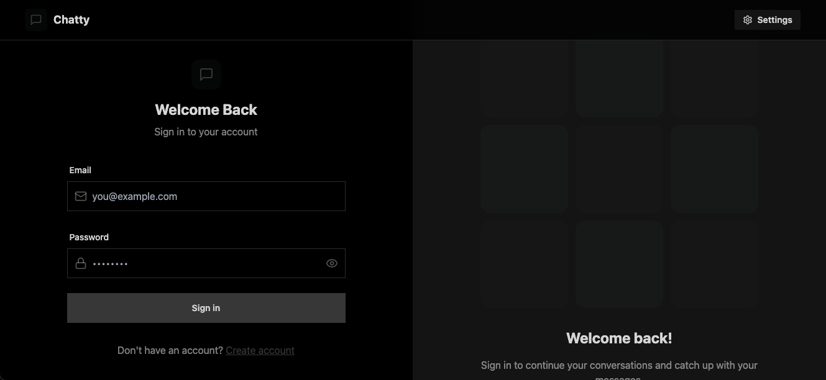Click the envelope icon in the email field
826x380 pixels.
click(81, 196)
